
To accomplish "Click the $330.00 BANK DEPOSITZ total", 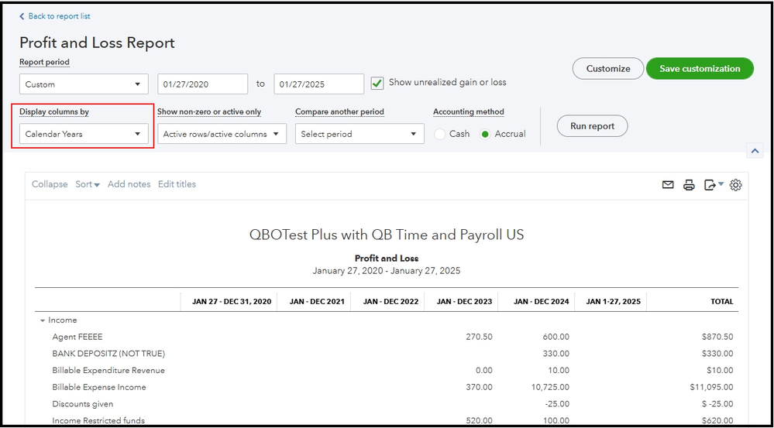I will pyautogui.click(x=717, y=354).
